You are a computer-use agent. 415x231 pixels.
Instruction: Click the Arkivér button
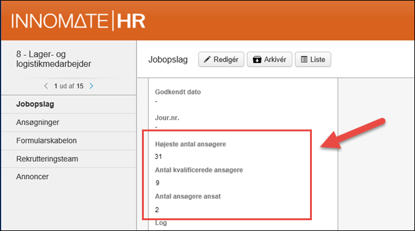[x=269, y=60]
